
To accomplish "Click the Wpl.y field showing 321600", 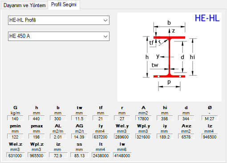I will point(143,137).
